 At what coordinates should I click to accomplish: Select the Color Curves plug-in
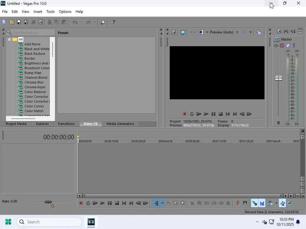[x=34, y=106]
